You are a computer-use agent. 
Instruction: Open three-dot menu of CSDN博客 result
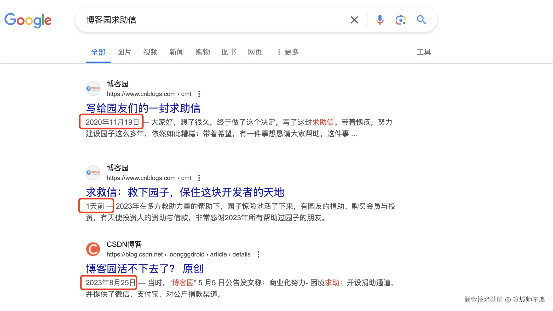pyautogui.click(x=258, y=254)
